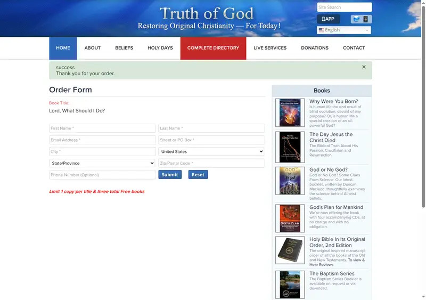Screen dimensions: 426x300
Task: Open the United States country dropdown
Action: 211,151
